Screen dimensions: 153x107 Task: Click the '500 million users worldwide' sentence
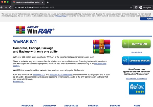pyautogui.click(x=53, y=57)
